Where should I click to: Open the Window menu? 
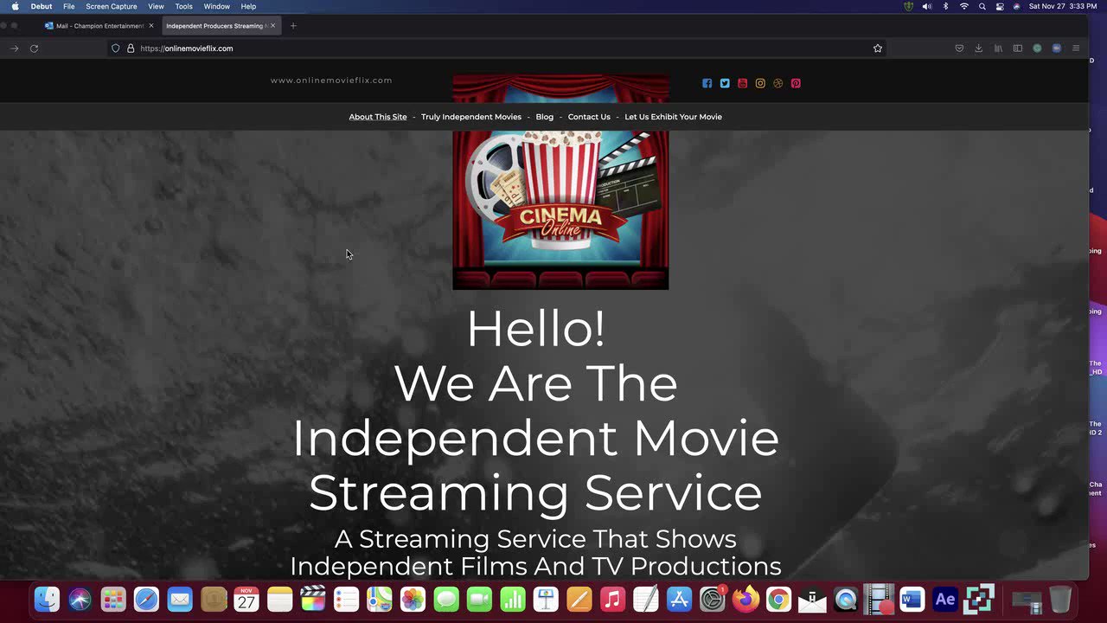pyautogui.click(x=216, y=6)
